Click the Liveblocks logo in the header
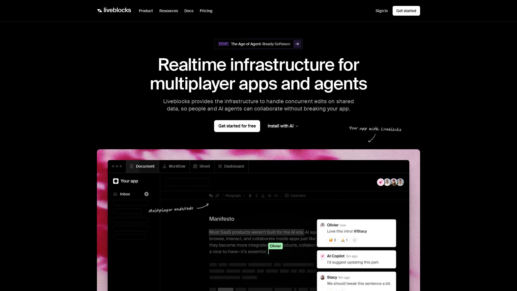 pos(114,11)
